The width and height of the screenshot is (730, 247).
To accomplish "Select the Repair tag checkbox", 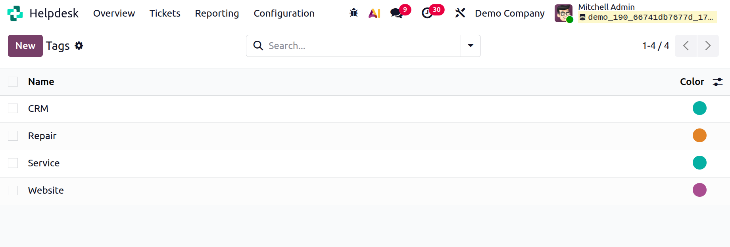I will coord(13,136).
